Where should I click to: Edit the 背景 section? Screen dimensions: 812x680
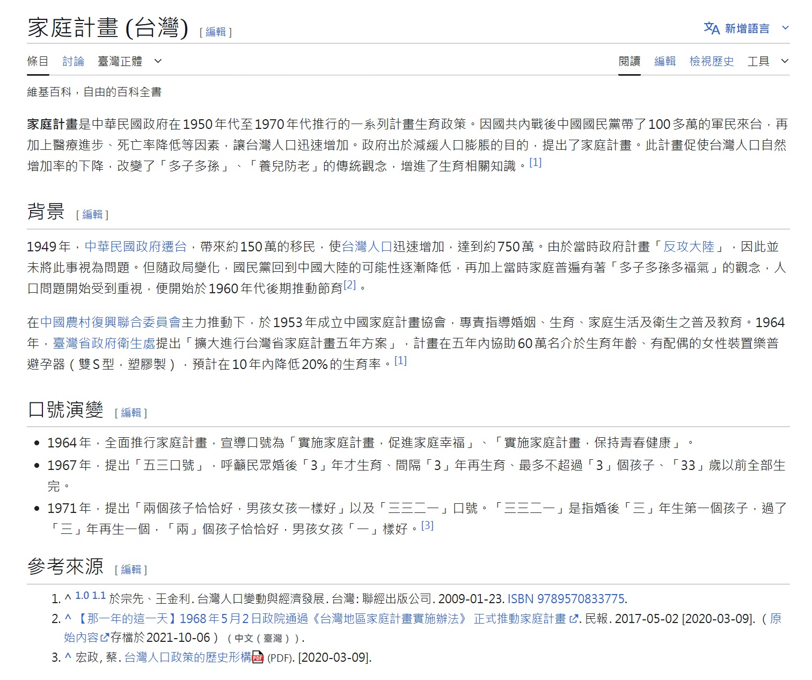tap(92, 214)
